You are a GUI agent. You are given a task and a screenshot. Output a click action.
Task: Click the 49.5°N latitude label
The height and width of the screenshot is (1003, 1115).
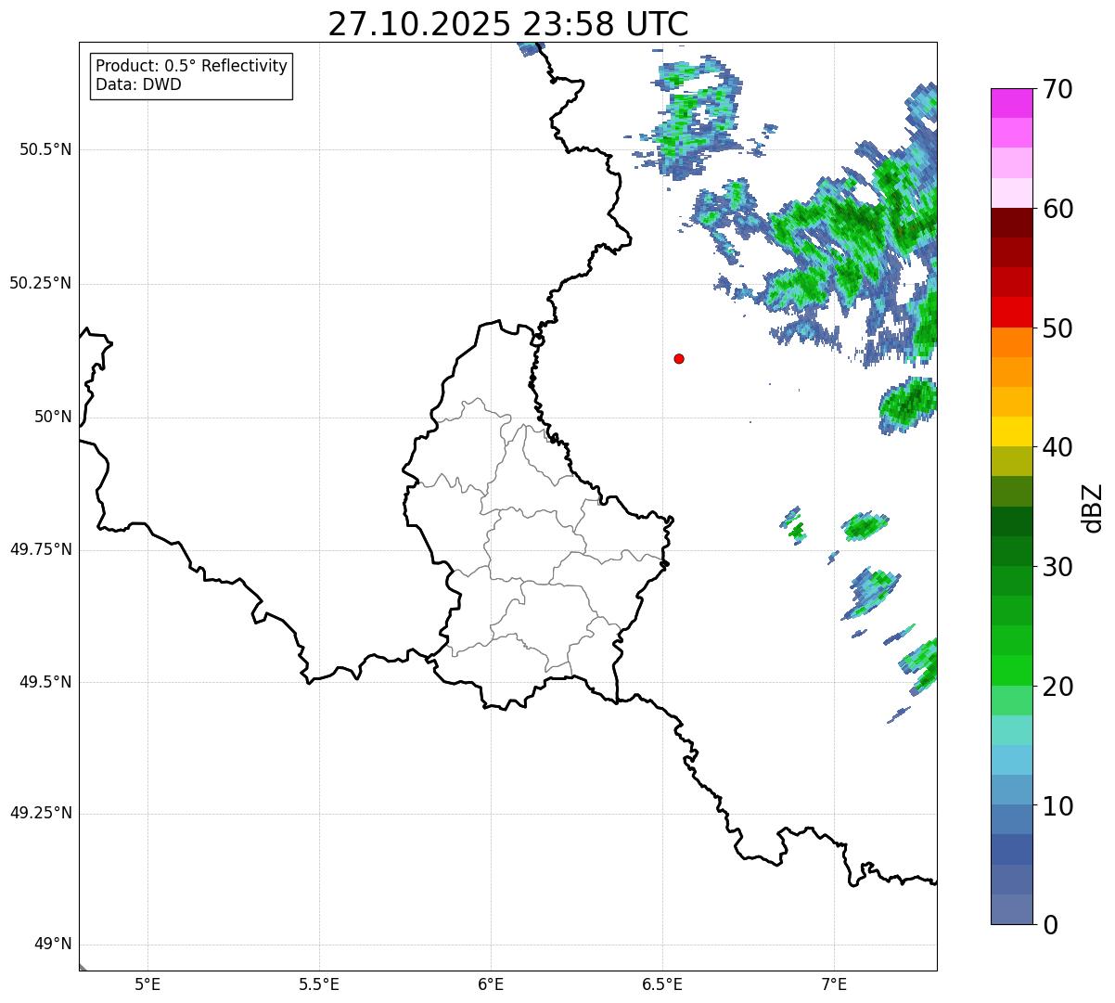pos(45,682)
